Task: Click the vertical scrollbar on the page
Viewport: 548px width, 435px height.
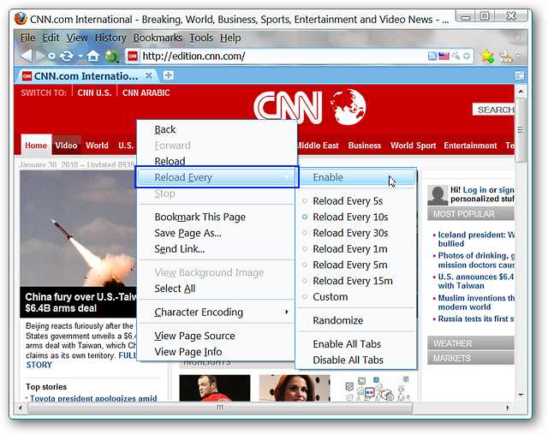Action: (521, 257)
